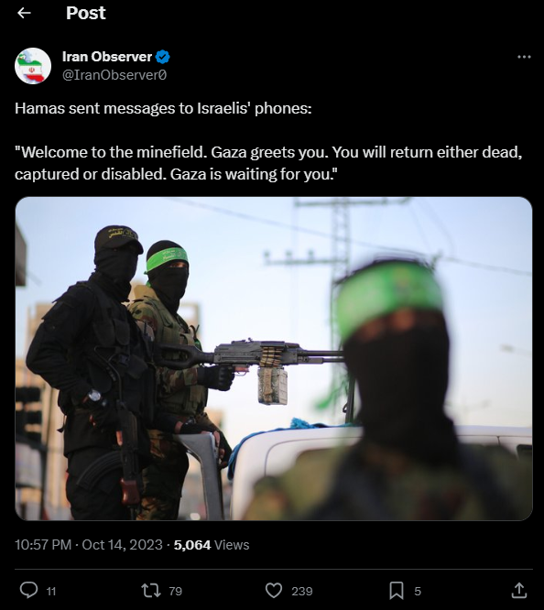Click the 5,064 Views count
Viewport: 544px width, 610px height.
pyautogui.click(x=212, y=545)
